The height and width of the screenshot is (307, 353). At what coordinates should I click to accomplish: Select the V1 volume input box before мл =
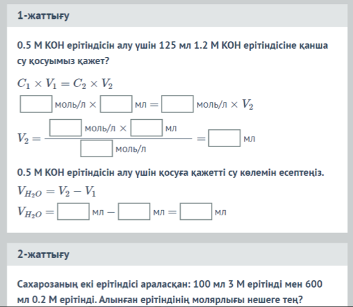pyautogui.click(x=116, y=104)
